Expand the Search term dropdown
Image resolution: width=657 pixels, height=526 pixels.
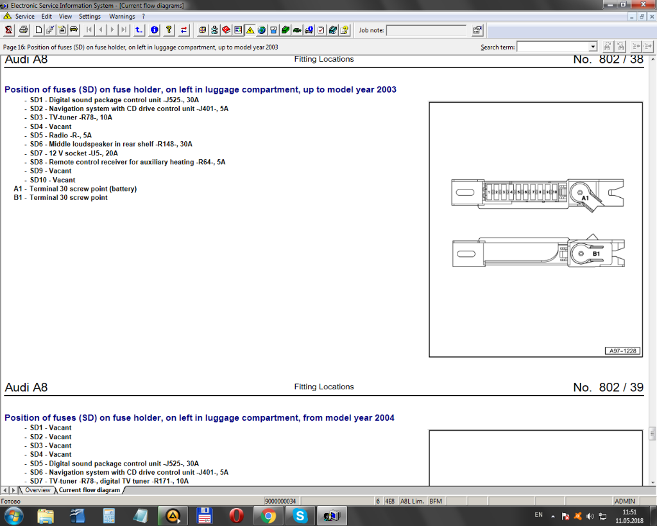pos(593,47)
